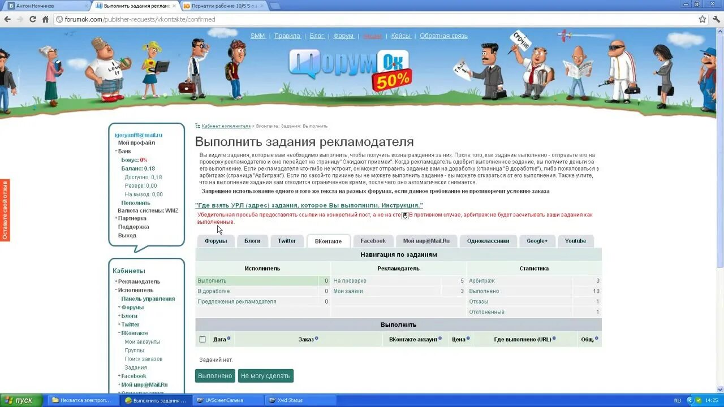Screen dimensions: 724x407
Task: Collapse the ВКонтакте item in sidebar
Action: (119, 333)
